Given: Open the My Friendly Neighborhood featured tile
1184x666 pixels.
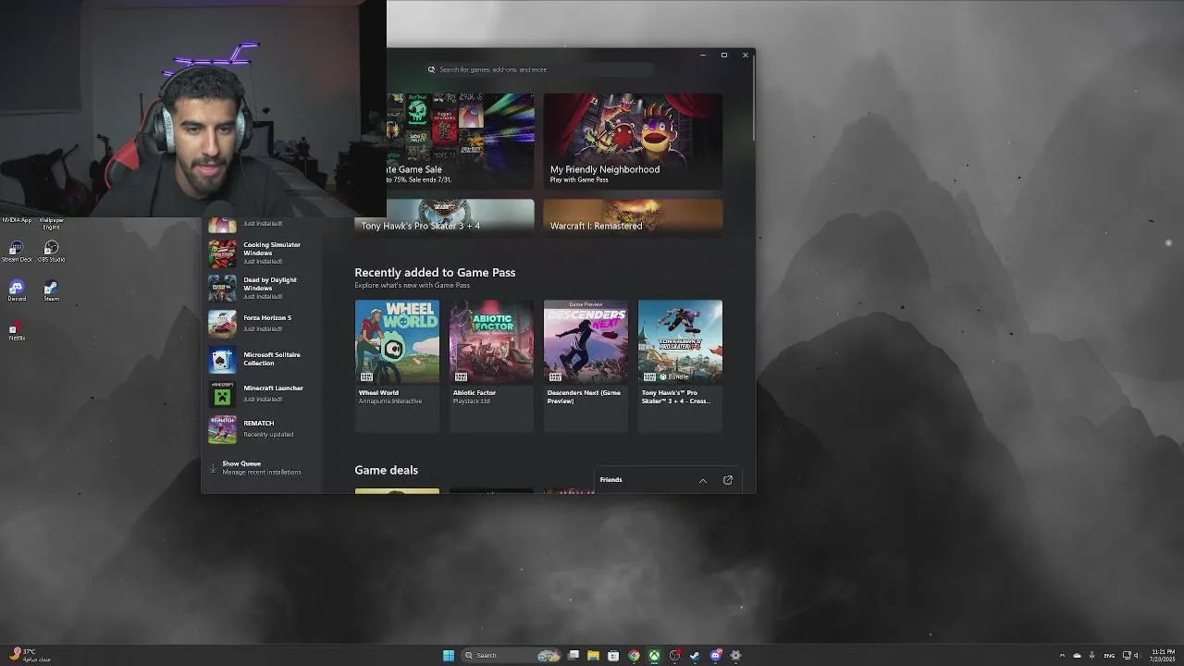Looking at the screenshot, I should 633,141.
